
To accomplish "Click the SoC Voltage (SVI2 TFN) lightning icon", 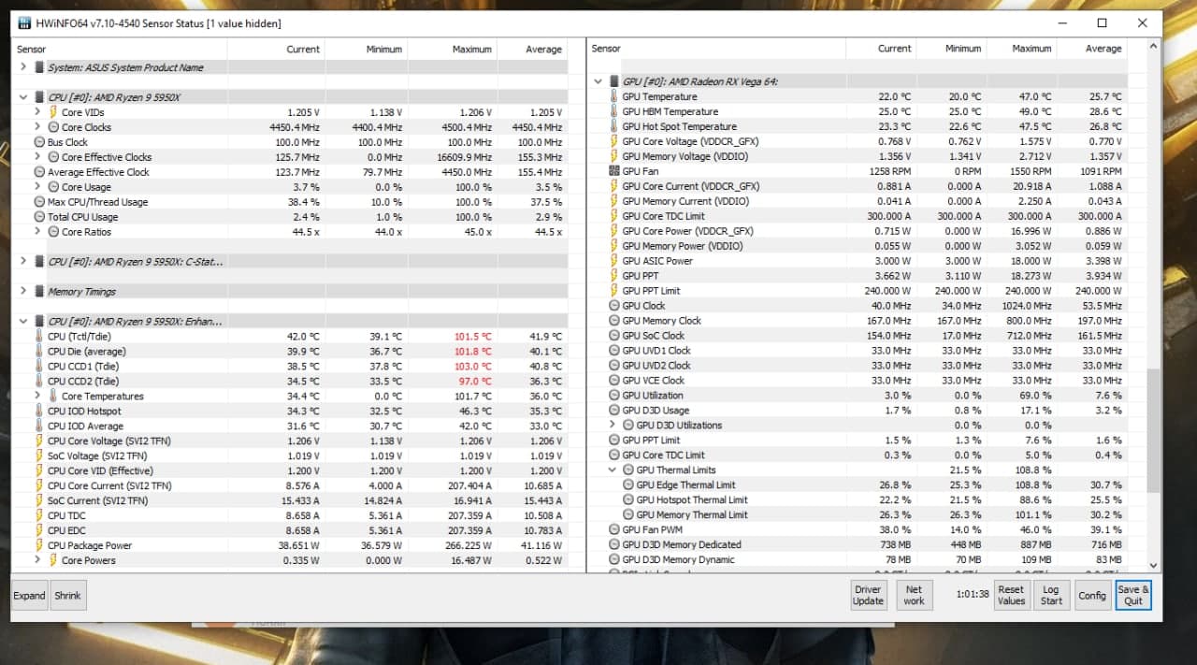I will [38, 455].
